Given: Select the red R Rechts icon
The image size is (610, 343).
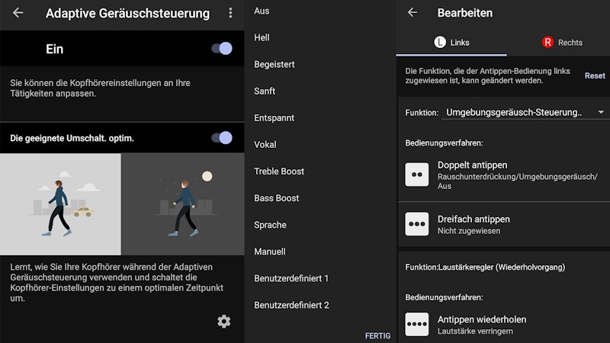Looking at the screenshot, I should [547, 43].
